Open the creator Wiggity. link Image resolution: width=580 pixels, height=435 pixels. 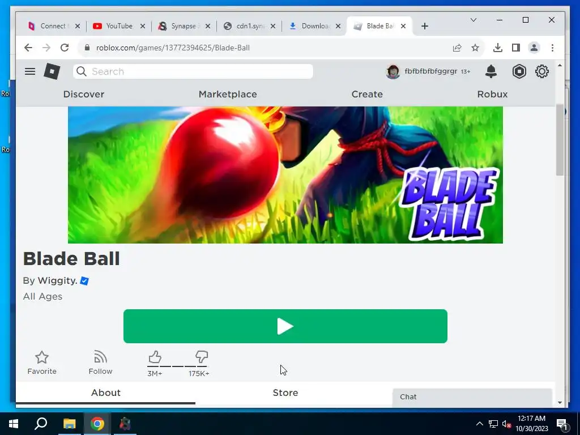coord(58,281)
